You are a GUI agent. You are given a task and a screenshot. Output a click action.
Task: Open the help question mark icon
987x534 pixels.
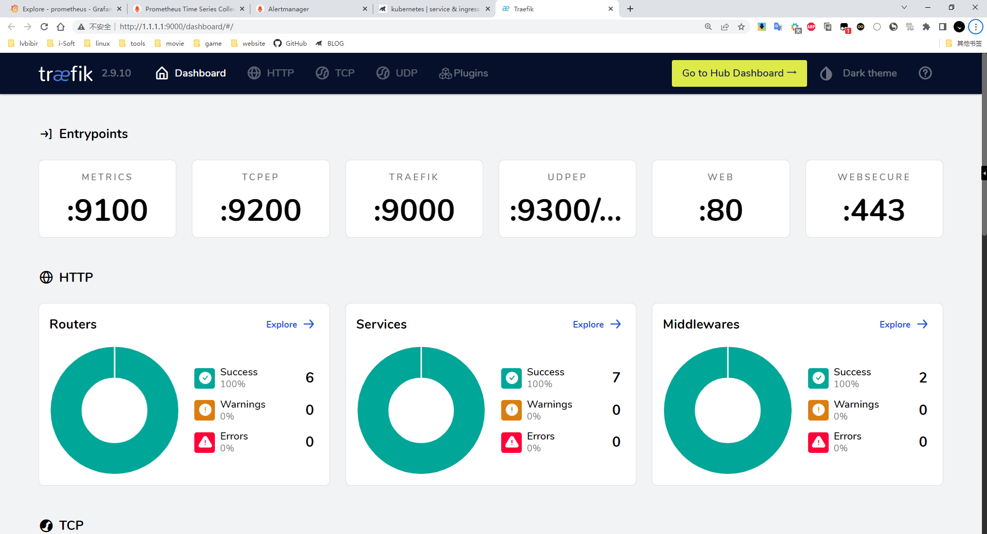[925, 73]
